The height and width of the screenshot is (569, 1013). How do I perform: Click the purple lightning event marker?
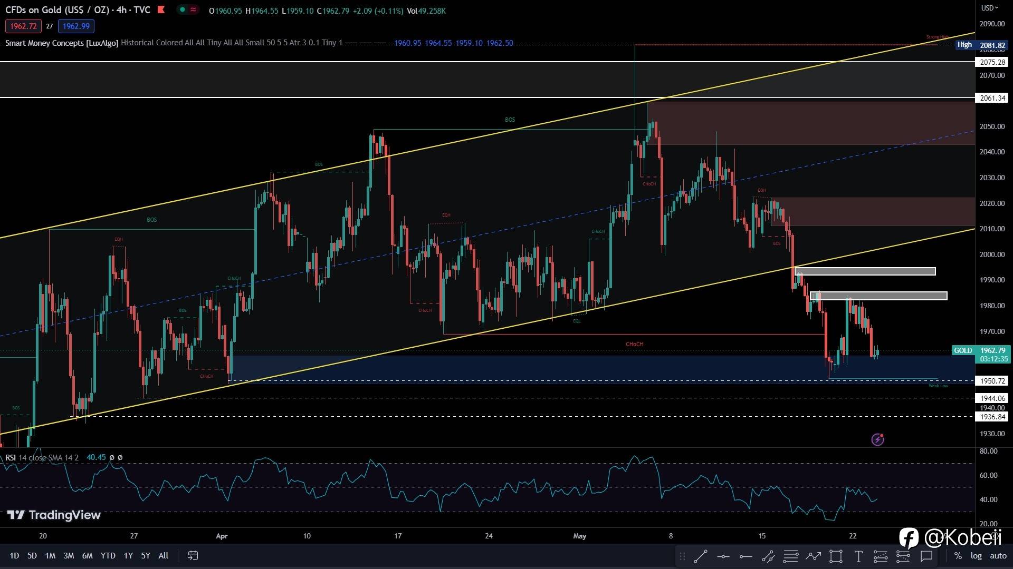coord(877,439)
